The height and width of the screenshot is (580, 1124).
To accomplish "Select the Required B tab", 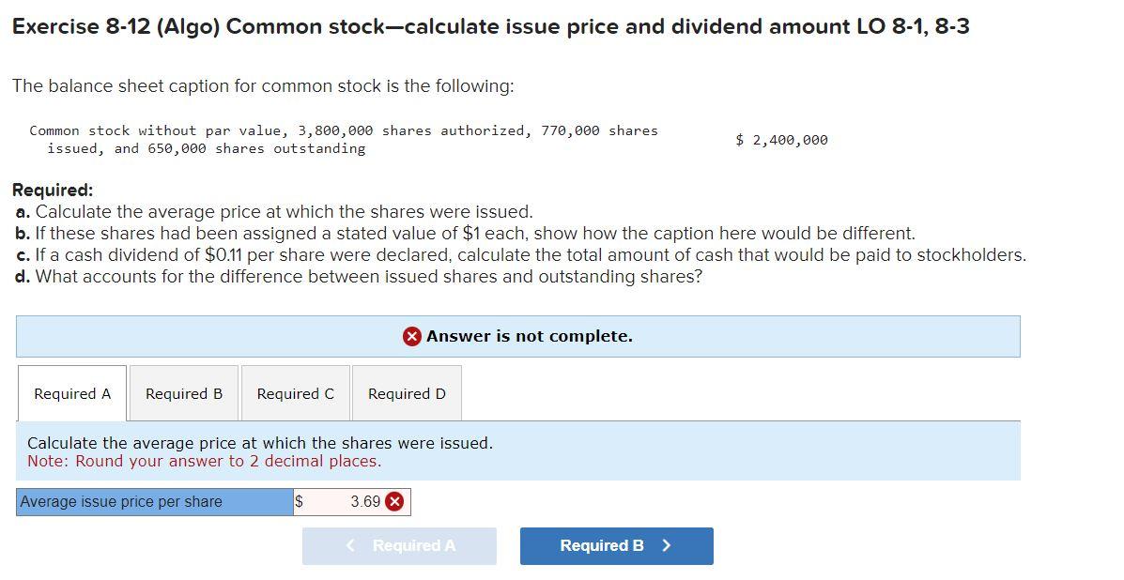I will (x=183, y=392).
